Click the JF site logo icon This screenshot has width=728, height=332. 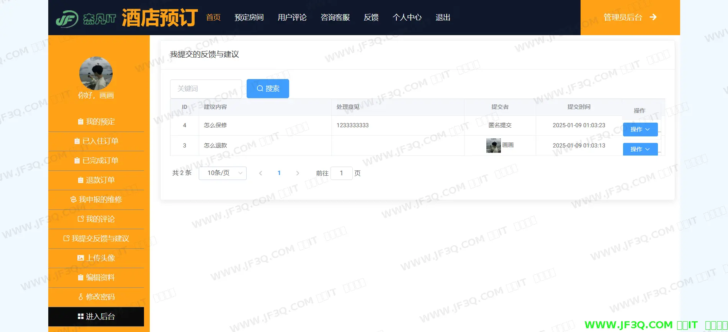tap(67, 18)
